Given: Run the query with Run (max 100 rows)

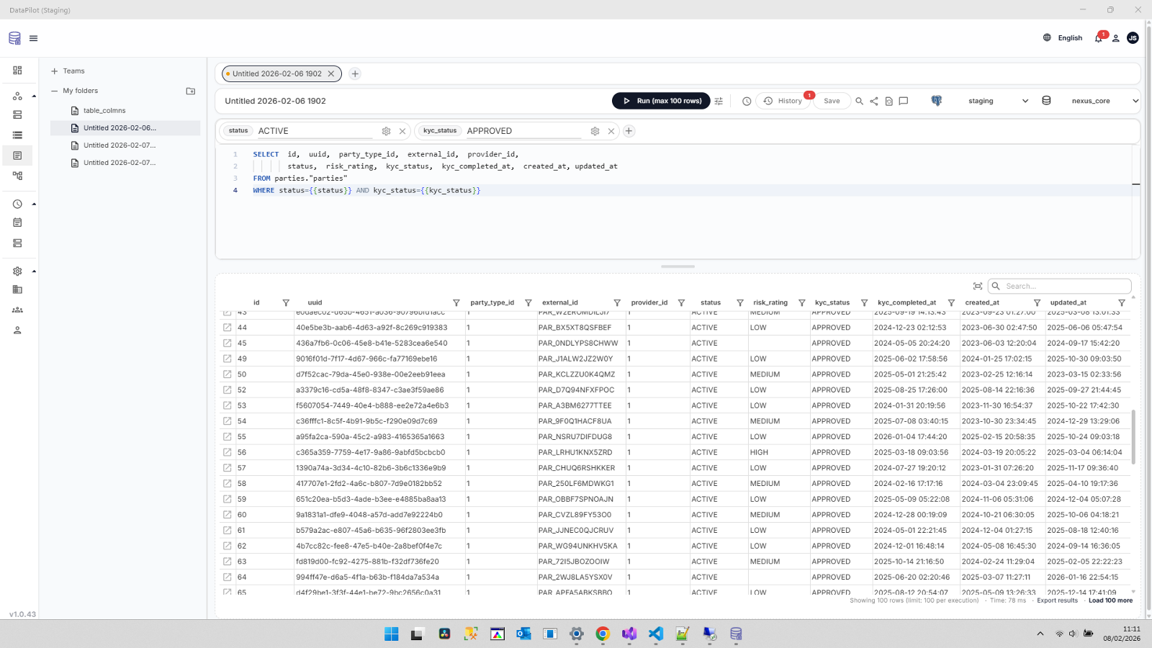Looking at the screenshot, I should click(x=660, y=101).
